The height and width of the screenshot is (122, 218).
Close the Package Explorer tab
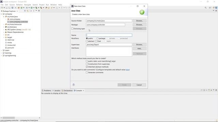coord(17,11)
